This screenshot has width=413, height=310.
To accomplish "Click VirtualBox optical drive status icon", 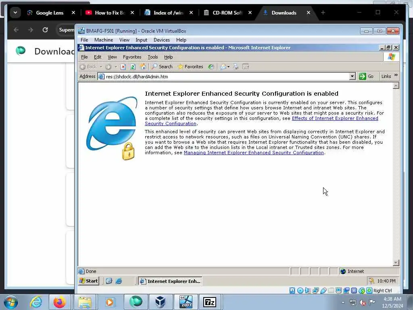I will pos(300,291).
